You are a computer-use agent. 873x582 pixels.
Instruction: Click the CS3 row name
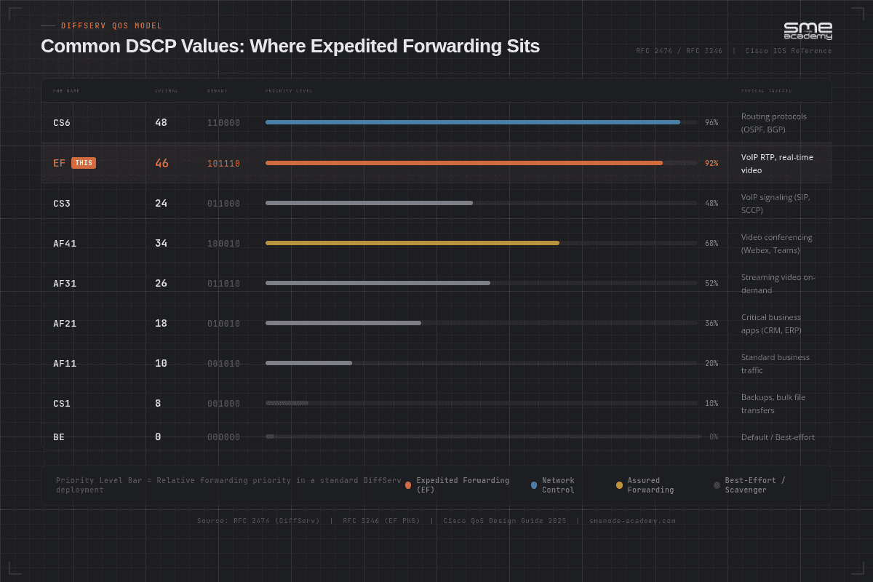click(62, 203)
